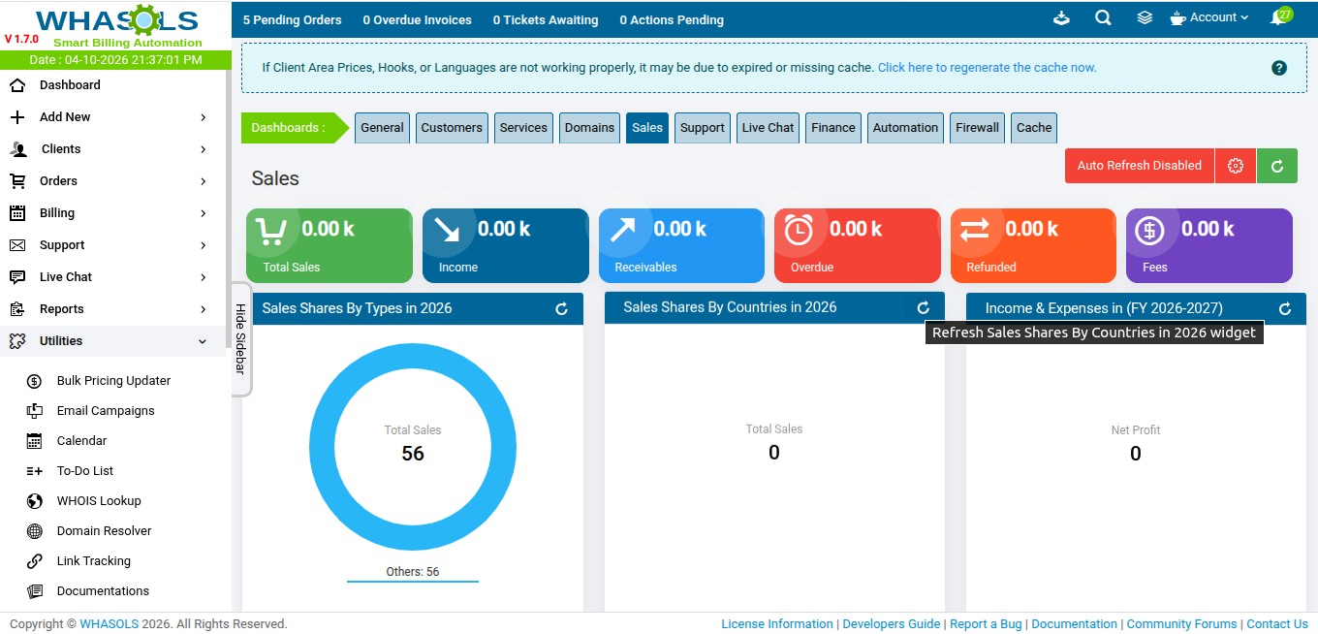Click the layers stack icon in header
This screenshot has width=1318, height=634.
tap(1145, 18)
